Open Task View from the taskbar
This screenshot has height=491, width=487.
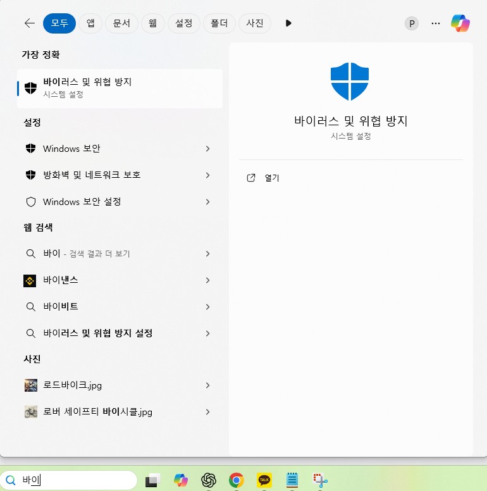pyautogui.click(x=152, y=480)
